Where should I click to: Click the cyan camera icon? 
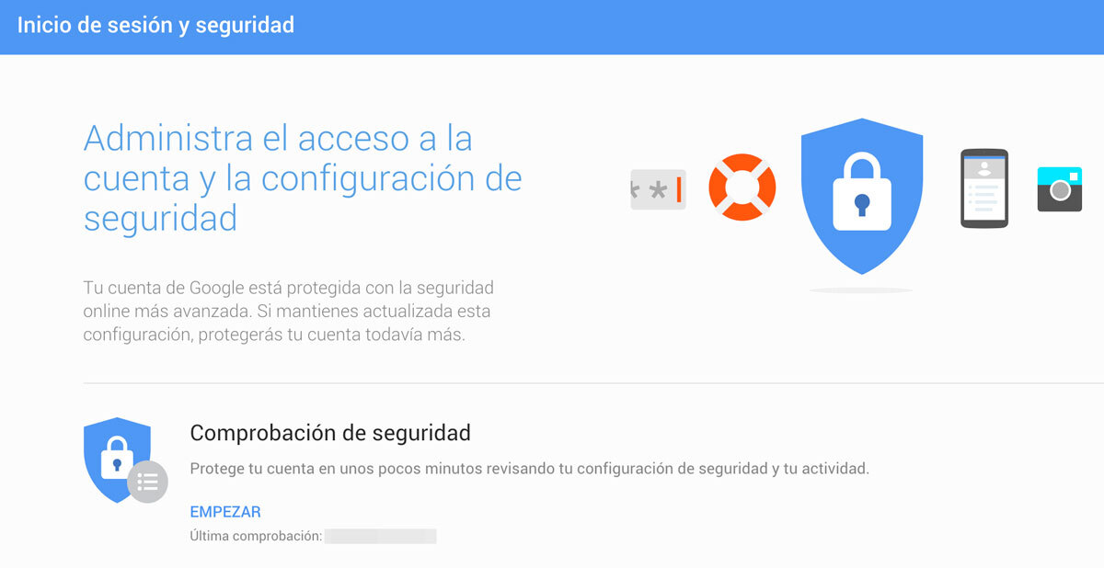1060,189
